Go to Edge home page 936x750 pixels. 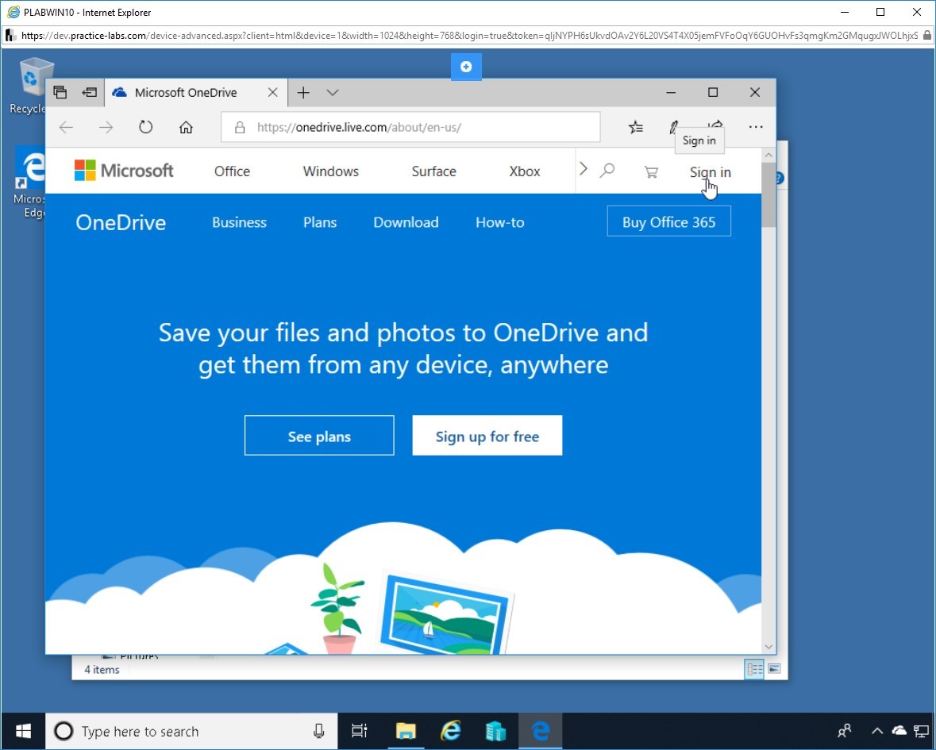[187, 127]
